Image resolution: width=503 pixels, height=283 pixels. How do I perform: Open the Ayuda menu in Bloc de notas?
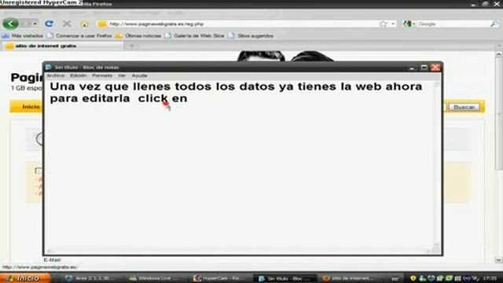pyautogui.click(x=139, y=75)
